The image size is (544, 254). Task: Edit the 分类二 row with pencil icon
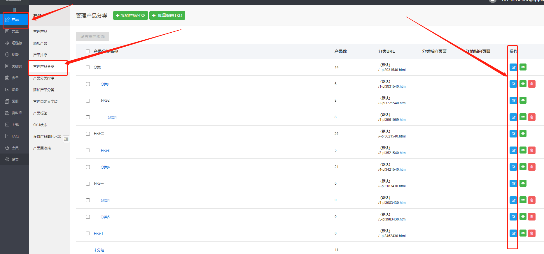[x=513, y=134]
